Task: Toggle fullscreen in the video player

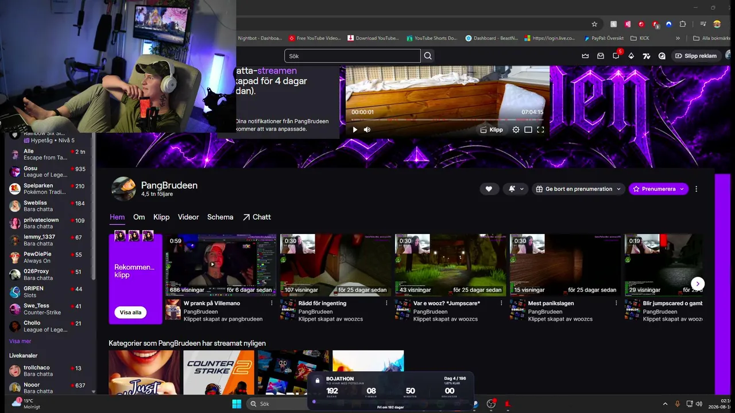Action: click(540, 130)
